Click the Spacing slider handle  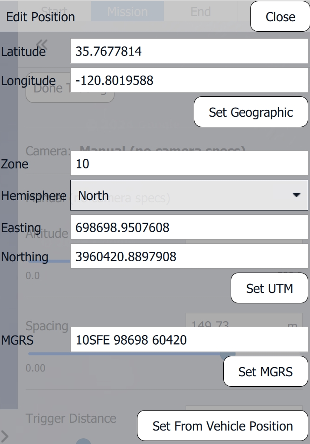(225, 354)
